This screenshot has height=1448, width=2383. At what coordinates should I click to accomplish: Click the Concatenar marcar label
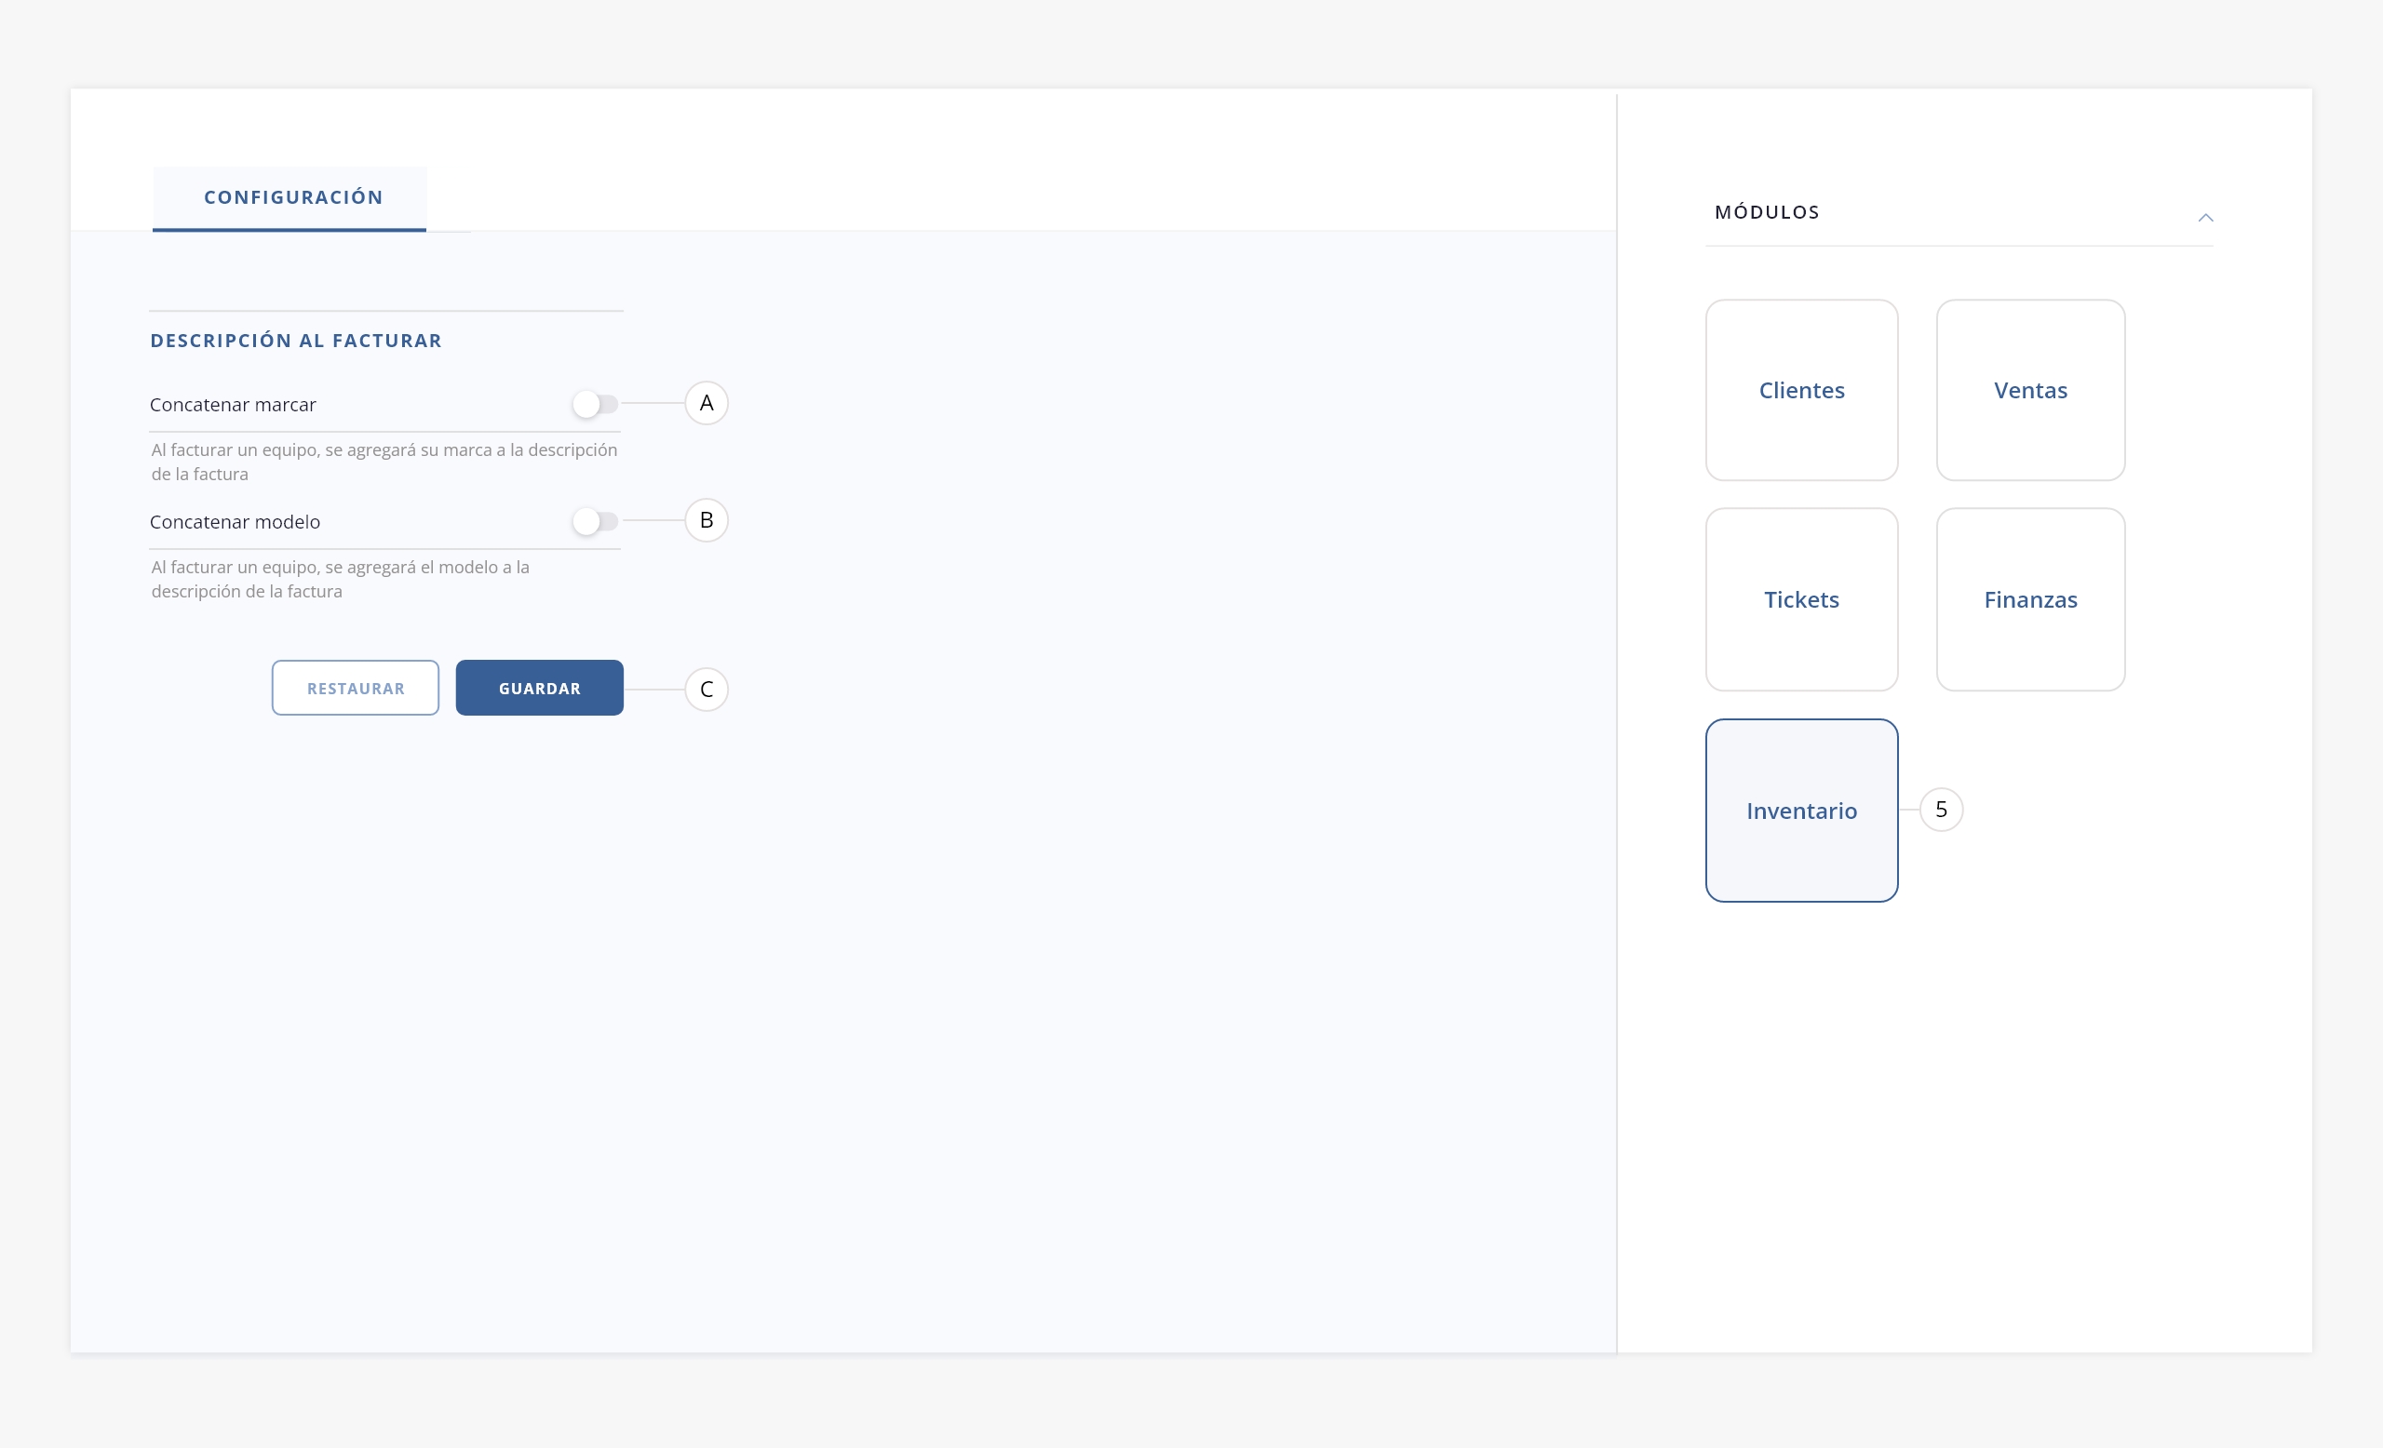click(233, 405)
